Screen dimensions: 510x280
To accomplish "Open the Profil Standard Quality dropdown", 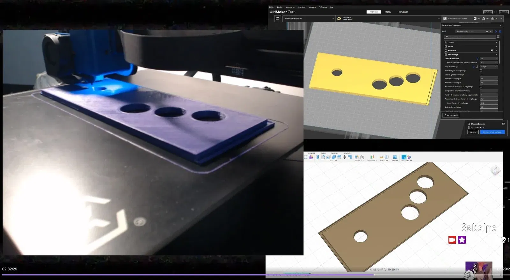I will tap(474, 31).
